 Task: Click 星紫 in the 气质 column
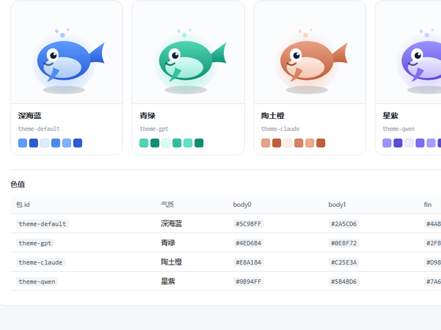(168, 281)
